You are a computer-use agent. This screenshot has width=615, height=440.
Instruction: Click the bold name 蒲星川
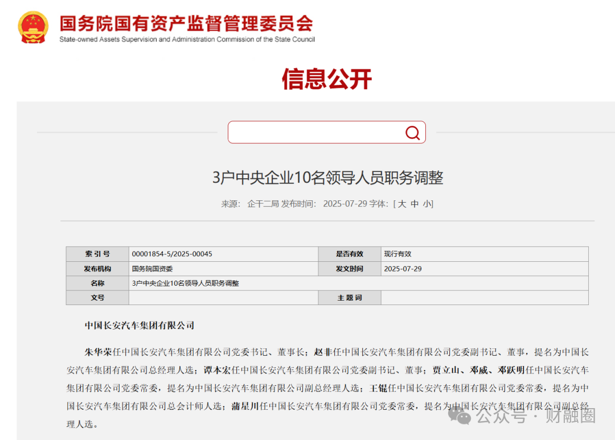tap(245, 406)
